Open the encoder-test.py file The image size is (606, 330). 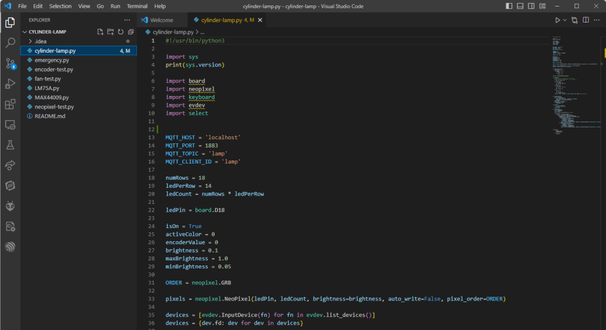pyautogui.click(x=53, y=69)
